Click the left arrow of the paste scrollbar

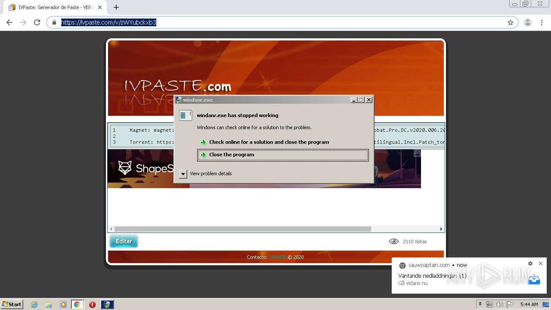pos(111,229)
